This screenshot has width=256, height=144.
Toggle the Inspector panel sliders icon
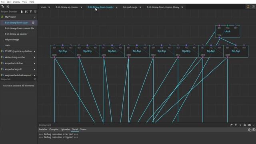(8, 6)
